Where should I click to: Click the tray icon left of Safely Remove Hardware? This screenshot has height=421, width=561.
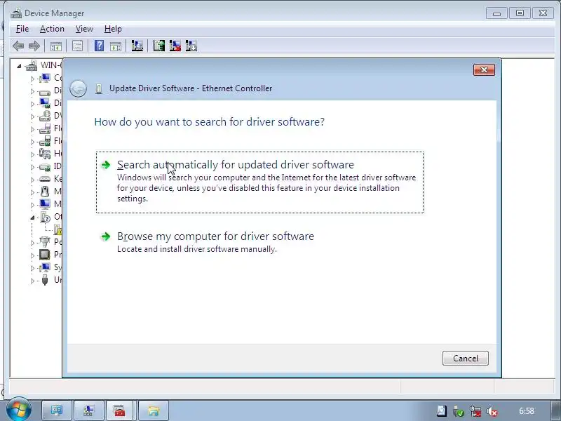pyautogui.click(x=442, y=411)
